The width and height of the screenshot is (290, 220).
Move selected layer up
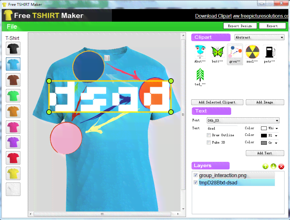[265, 166]
